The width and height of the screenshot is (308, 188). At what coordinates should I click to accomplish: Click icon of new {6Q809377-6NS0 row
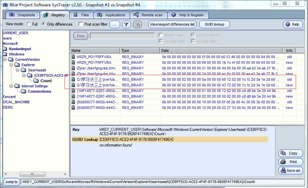tap(73, 108)
